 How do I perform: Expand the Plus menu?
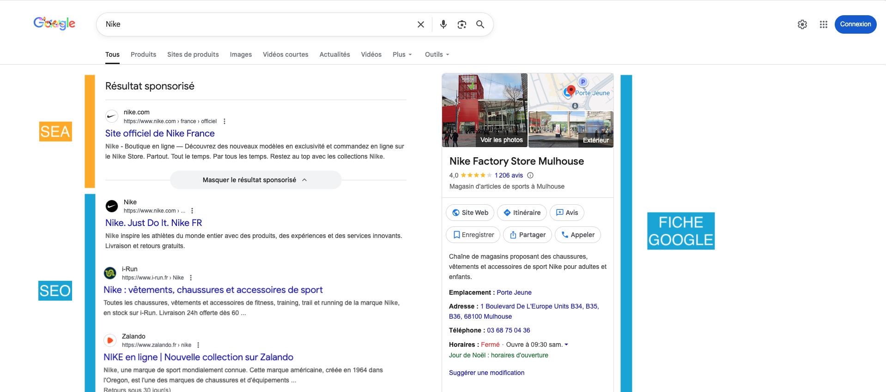click(x=402, y=54)
